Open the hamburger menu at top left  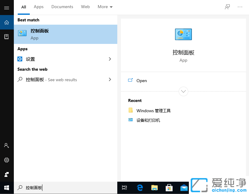[x=7, y=8]
